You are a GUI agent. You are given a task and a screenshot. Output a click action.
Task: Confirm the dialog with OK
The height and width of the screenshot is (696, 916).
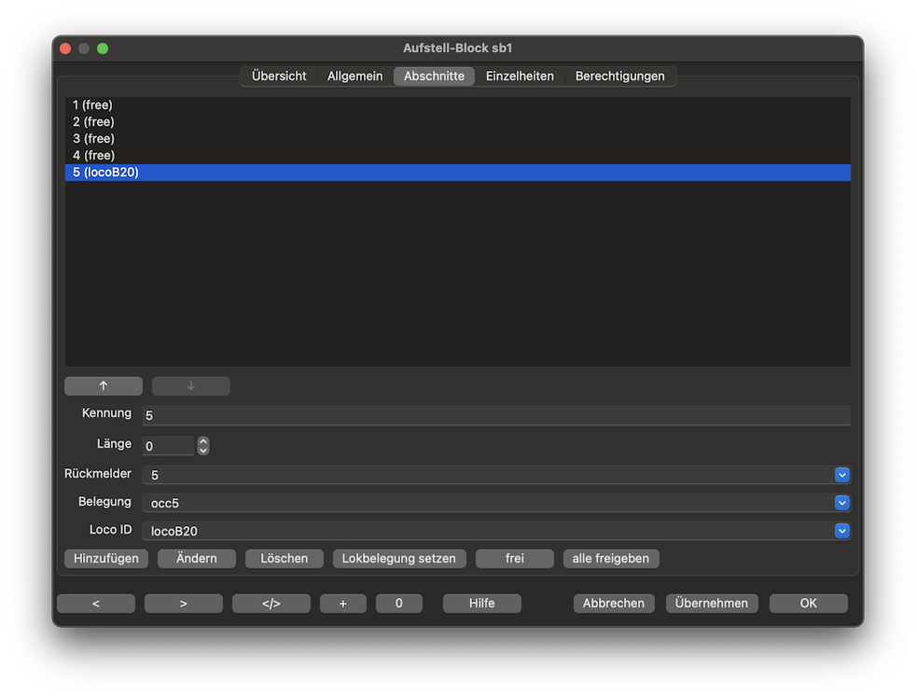pos(808,604)
